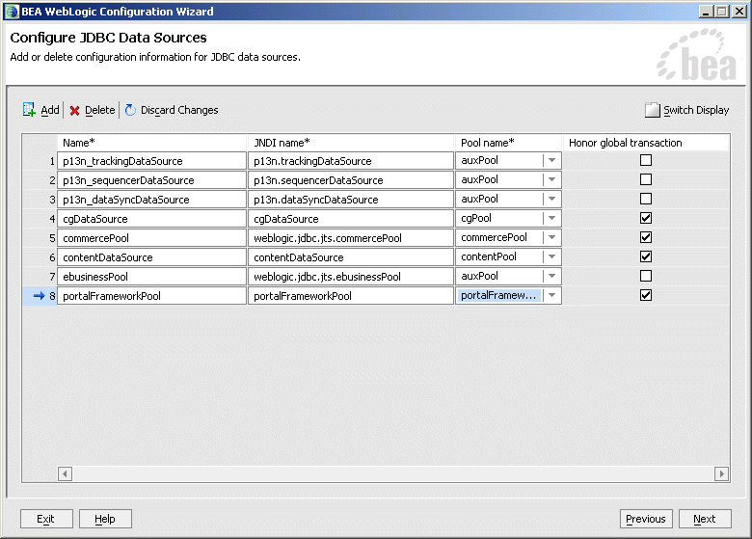Viewport: 752px width, 539px height.
Task: Enable global transaction for p13n_sequencerDataSource
Action: 646,179
